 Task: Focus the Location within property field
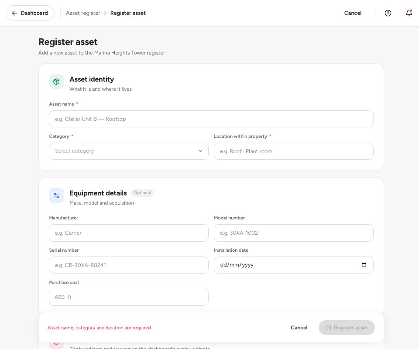pyautogui.click(x=293, y=151)
